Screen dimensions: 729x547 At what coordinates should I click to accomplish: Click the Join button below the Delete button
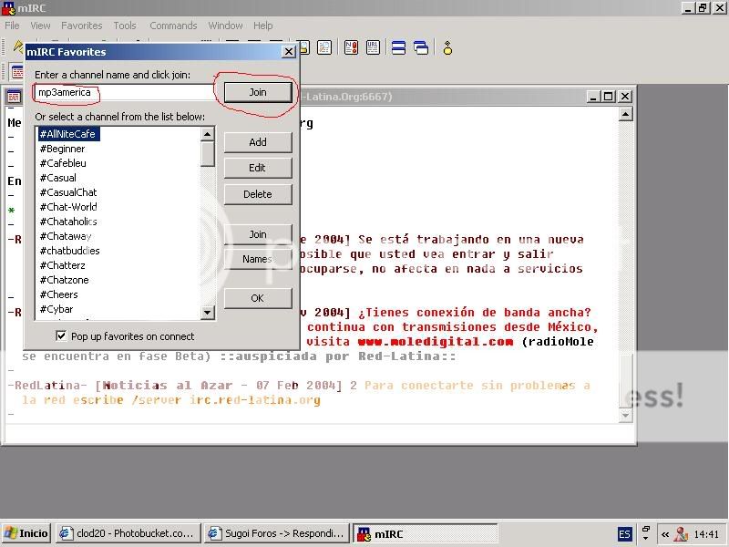pos(258,234)
